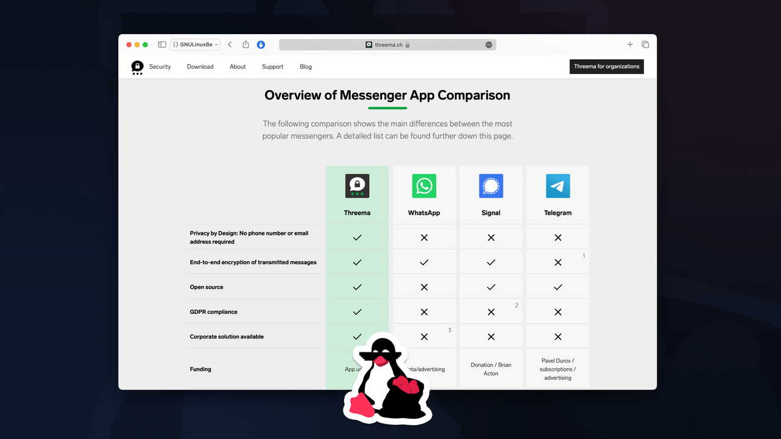Open the Security menu item

(160, 67)
